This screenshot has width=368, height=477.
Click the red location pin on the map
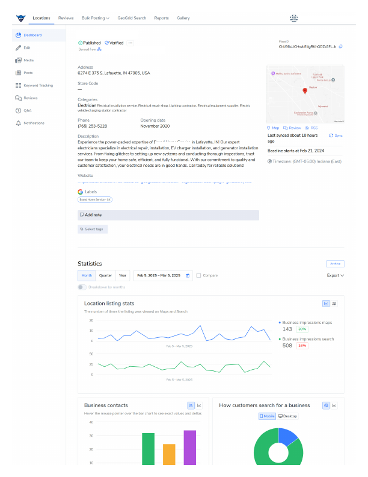[x=305, y=91]
